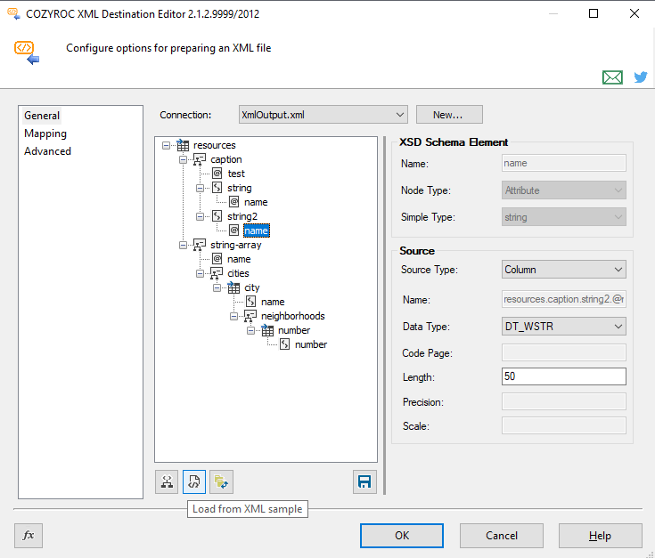Screen dimensions: 655x558
Task: Switch to the Advanced page
Action: (47, 151)
